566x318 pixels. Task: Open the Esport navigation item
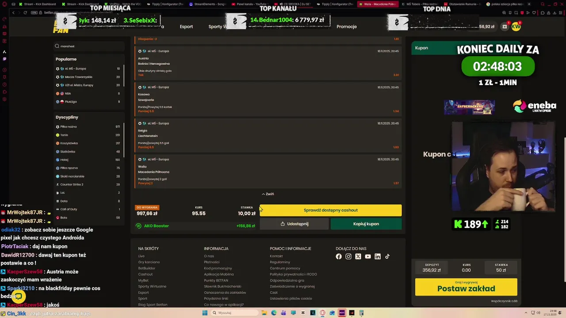[186, 26]
